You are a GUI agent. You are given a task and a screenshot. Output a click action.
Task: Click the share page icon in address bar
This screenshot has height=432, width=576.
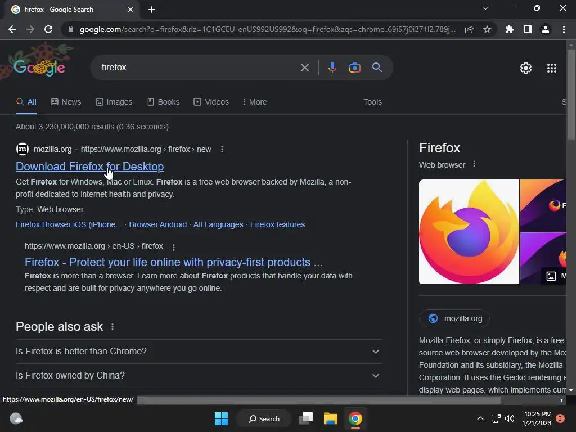469,29
